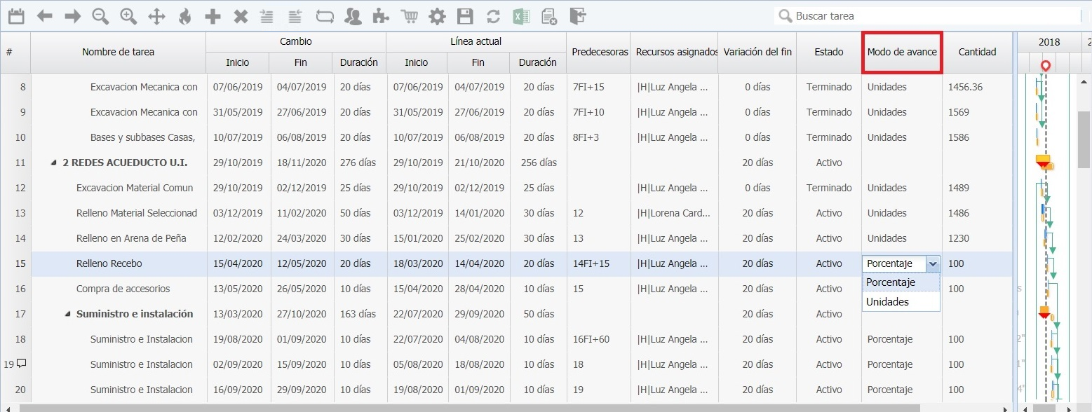Click predecessor cell 16FI+60

pyautogui.click(x=591, y=339)
